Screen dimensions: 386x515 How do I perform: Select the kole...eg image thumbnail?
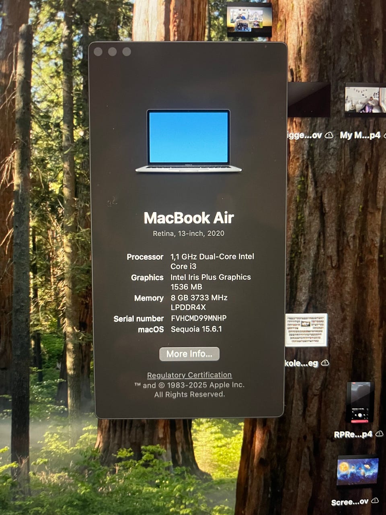306,330
